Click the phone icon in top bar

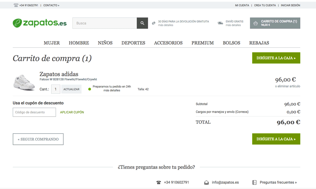(x=16, y=5)
